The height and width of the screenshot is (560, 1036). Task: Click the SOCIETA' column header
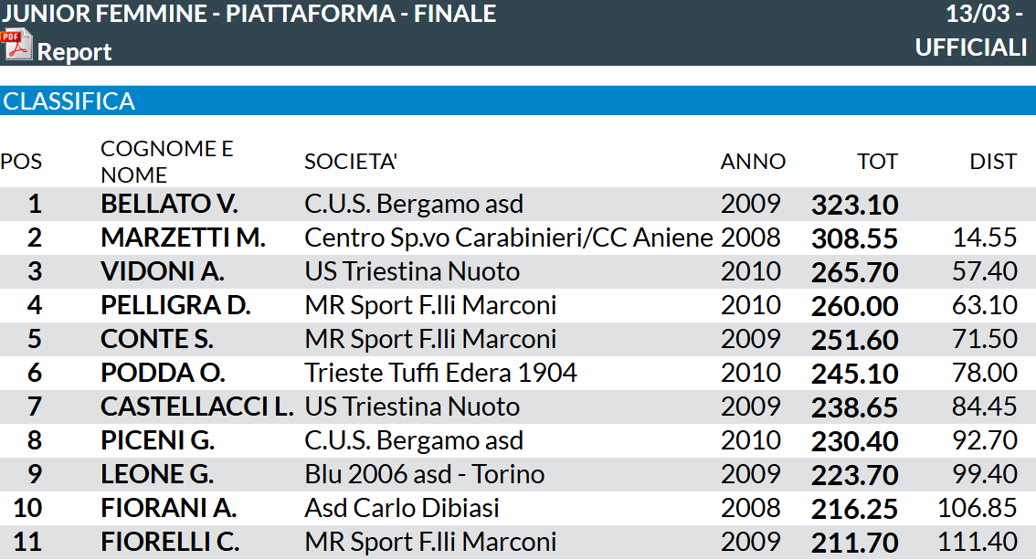point(350,162)
